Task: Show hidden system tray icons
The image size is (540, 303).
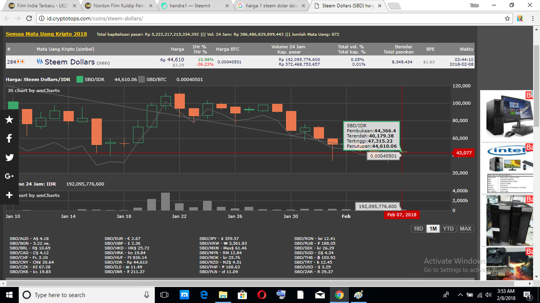Action: 460,295
